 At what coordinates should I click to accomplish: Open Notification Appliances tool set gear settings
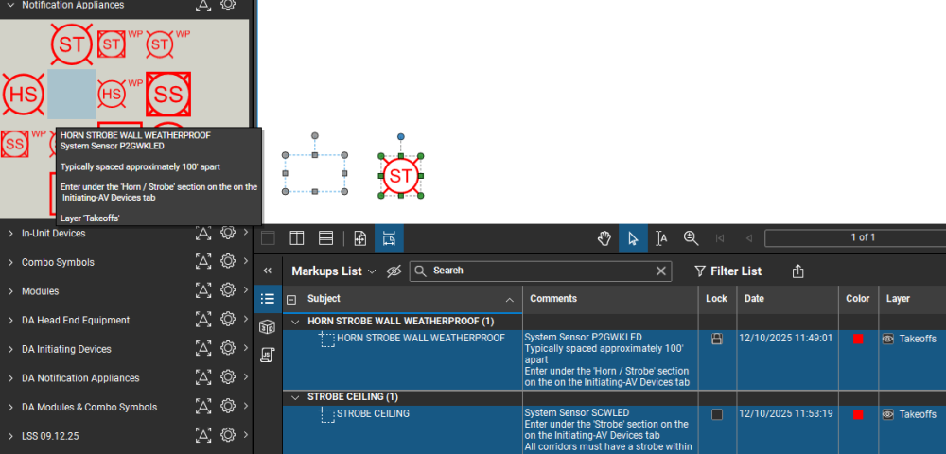click(227, 5)
